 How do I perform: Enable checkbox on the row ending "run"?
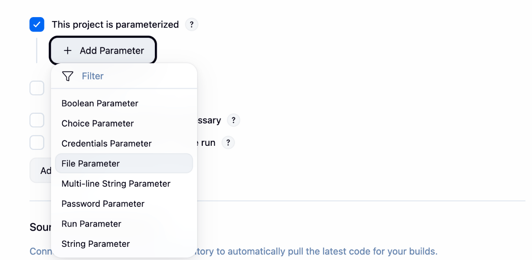(37, 143)
